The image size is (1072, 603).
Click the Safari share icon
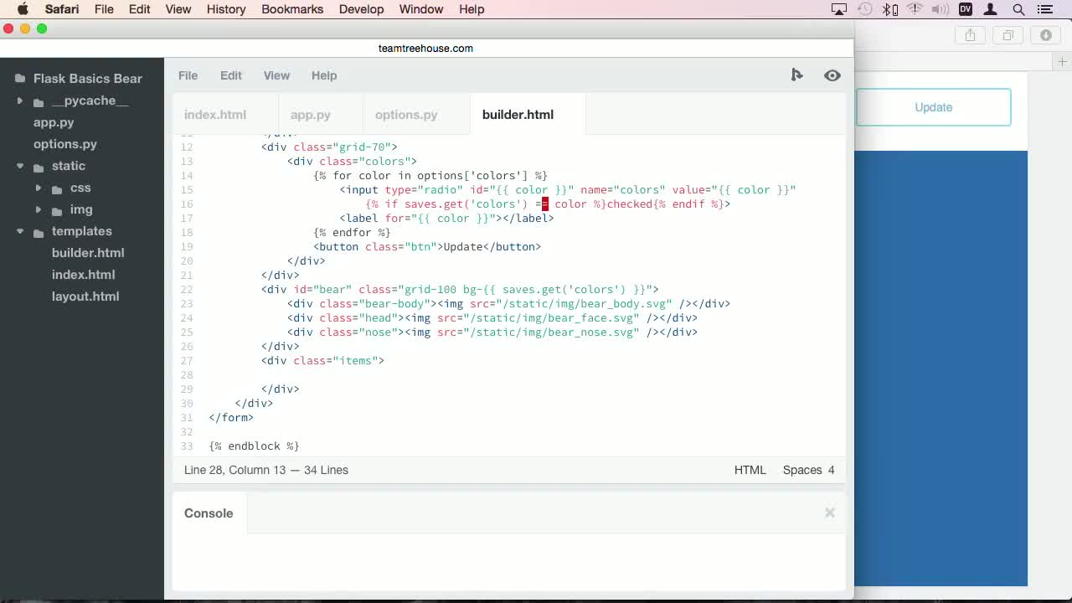point(970,35)
